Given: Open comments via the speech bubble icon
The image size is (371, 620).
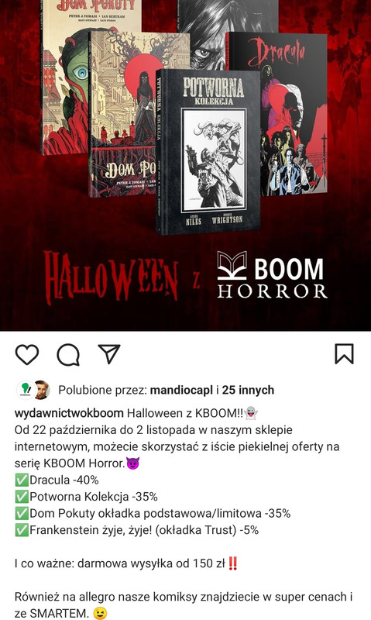Looking at the screenshot, I should (x=68, y=354).
